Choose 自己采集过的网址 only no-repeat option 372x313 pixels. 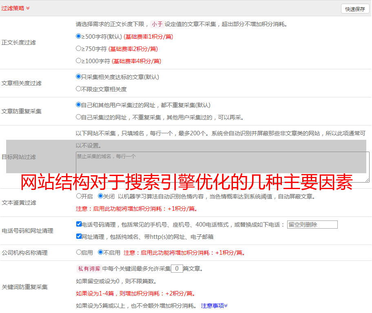[79, 117]
